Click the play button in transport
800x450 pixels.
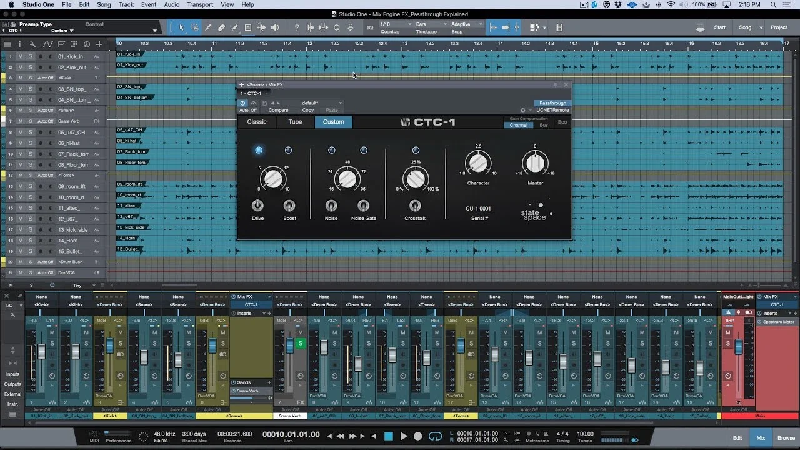[x=404, y=436]
